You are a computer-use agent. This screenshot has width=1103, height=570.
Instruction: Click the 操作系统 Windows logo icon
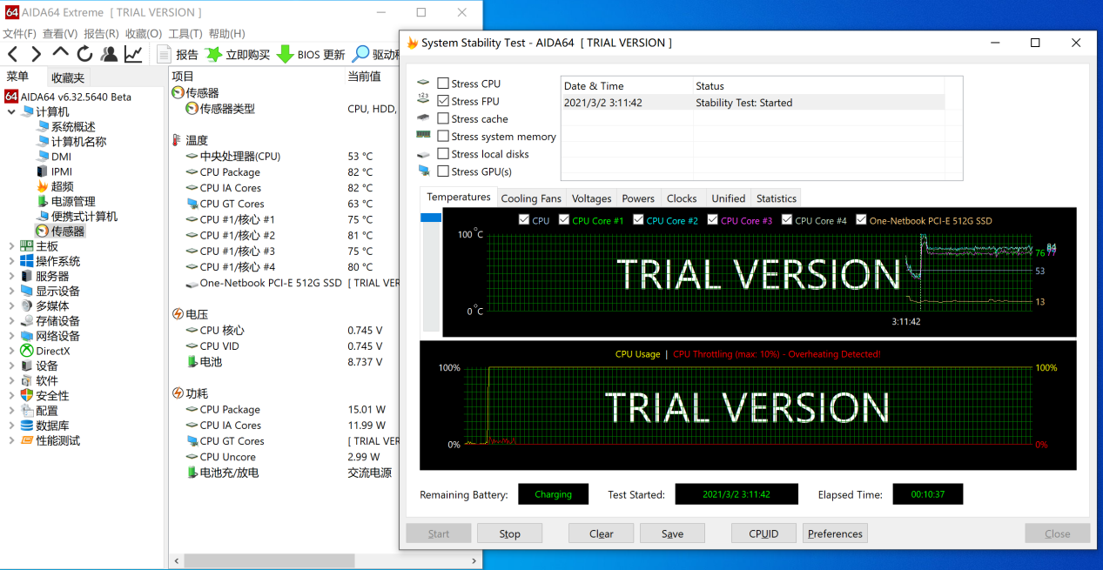[x=27, y=261]
